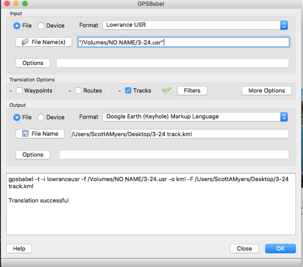Uncheck the Tracks checkbox
The height and width of the screenshot is (267, 303).
tap(128, 90)
